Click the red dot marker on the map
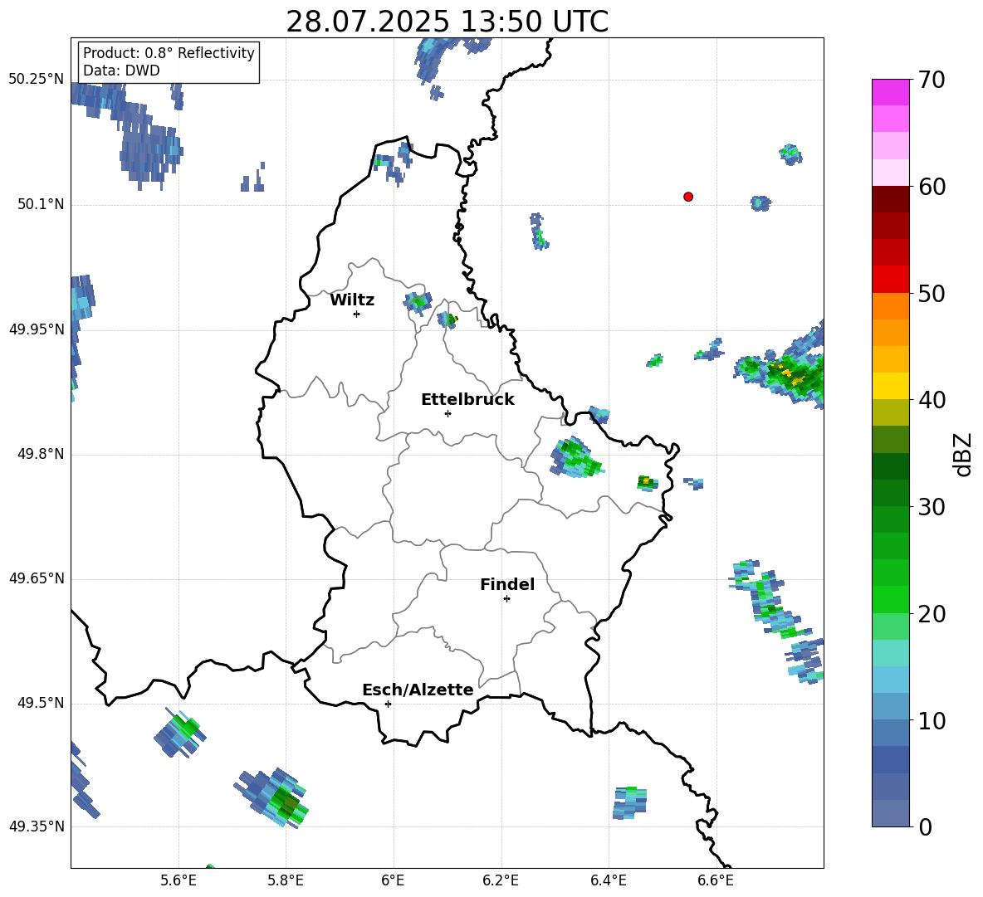Image resolution: width=983 pixels, height=897 pixels. pos(687,197)
